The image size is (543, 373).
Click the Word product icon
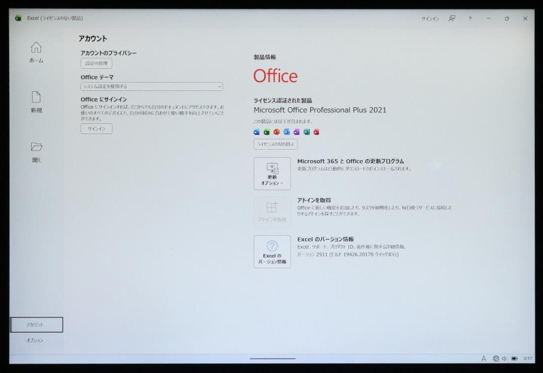(x=256, y=132)
